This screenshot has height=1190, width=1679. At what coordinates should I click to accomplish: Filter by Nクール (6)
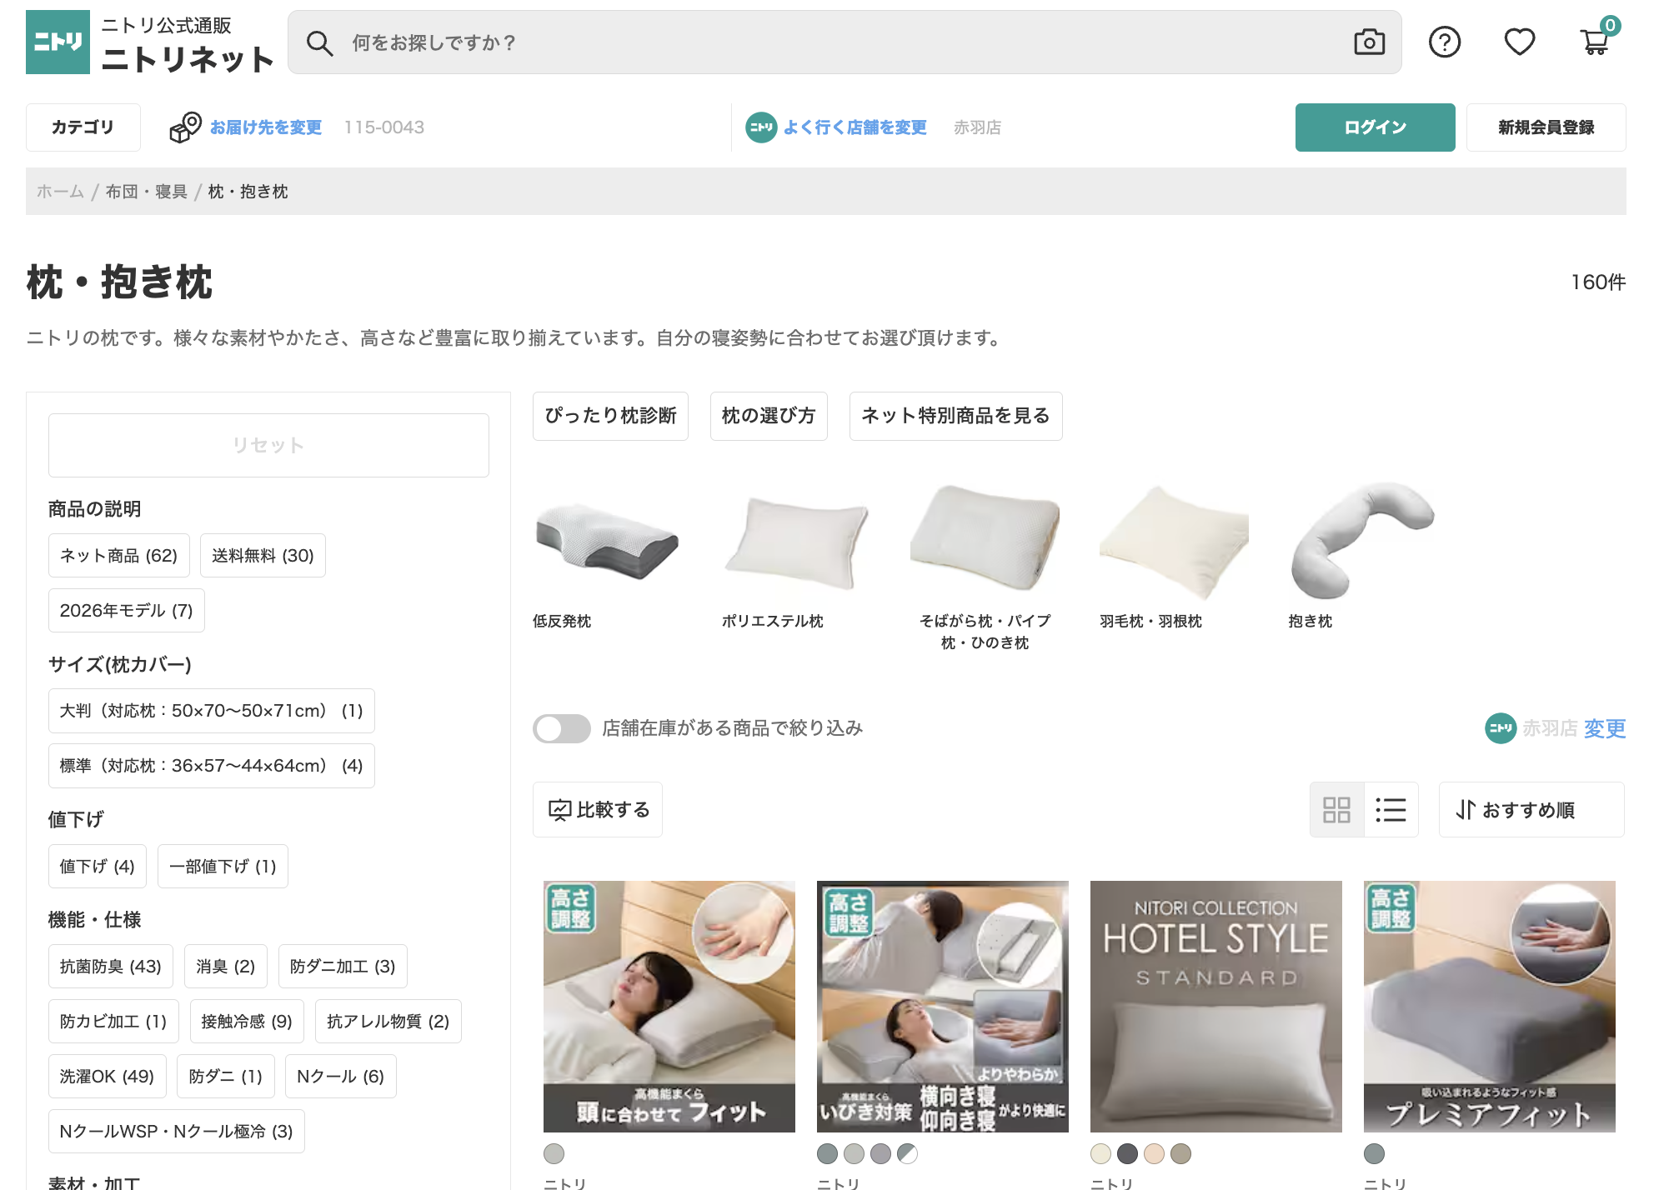pos(340,1077)
